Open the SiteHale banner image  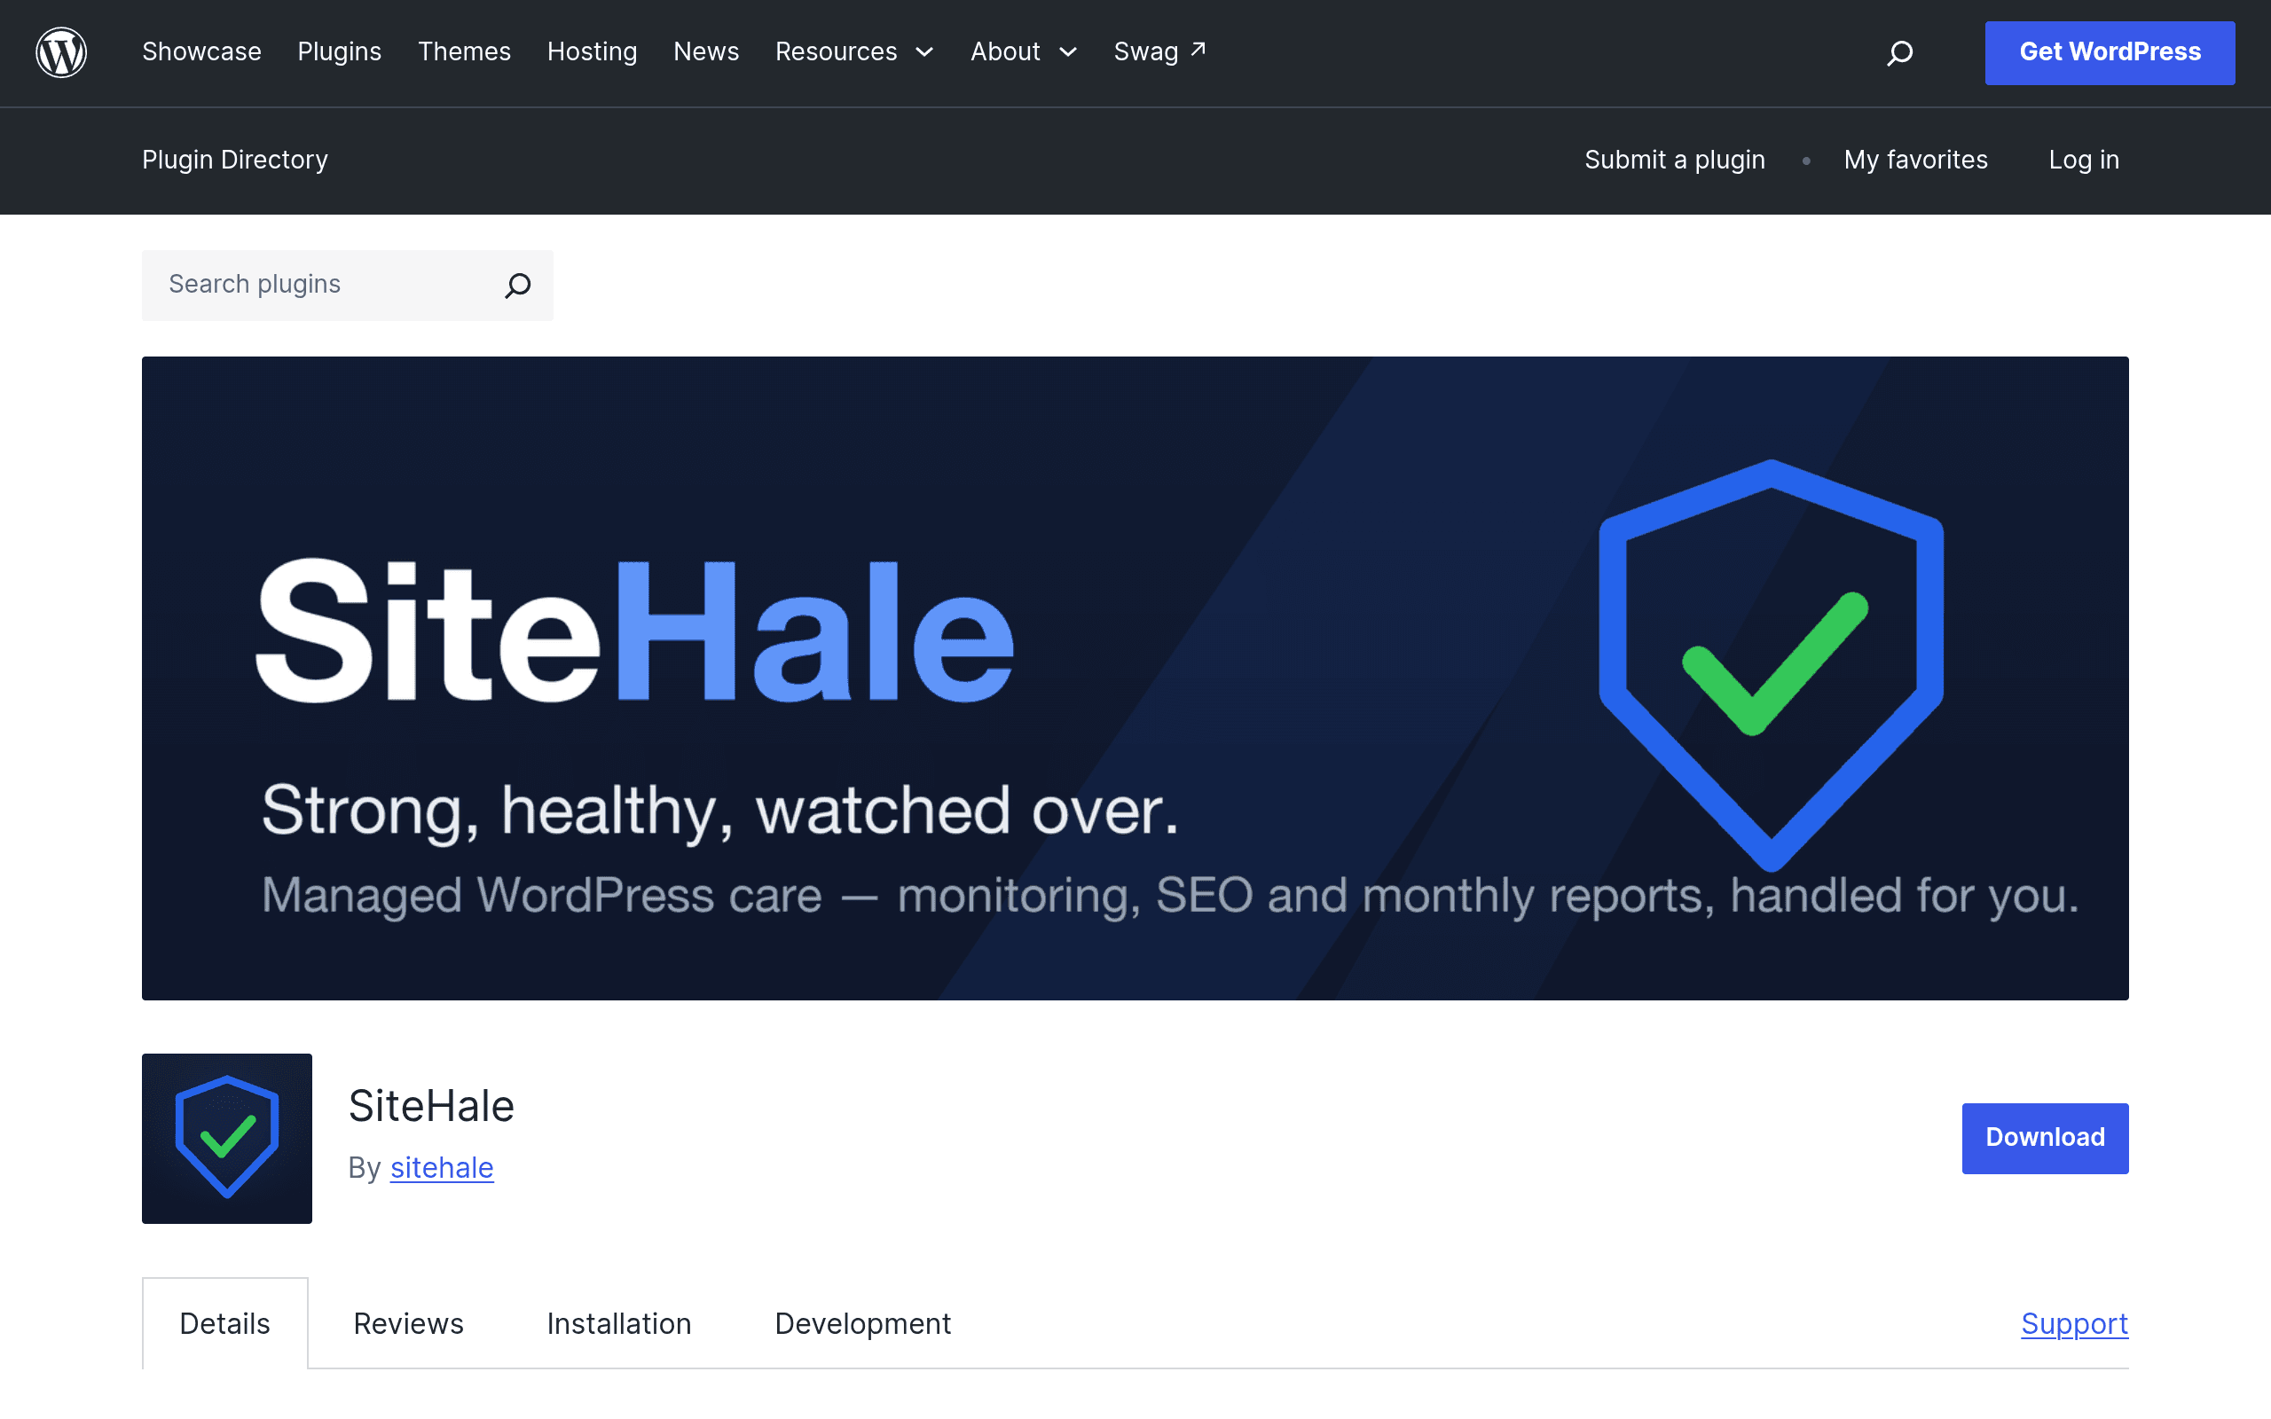point(1135,678)
